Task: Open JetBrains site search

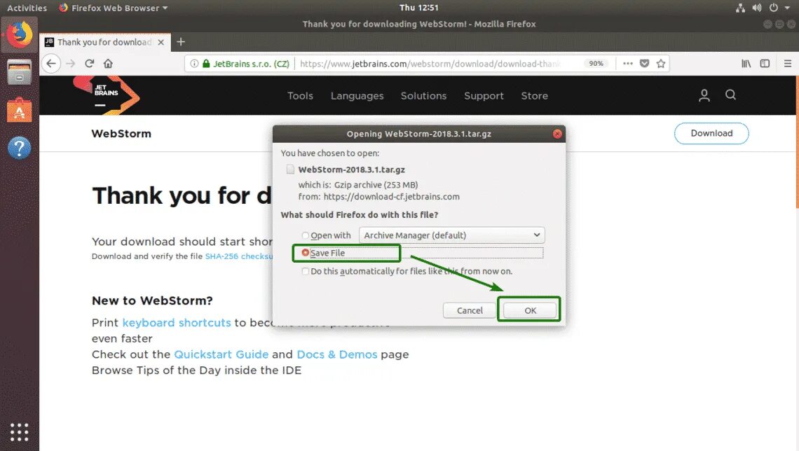Action: [731, 95]
